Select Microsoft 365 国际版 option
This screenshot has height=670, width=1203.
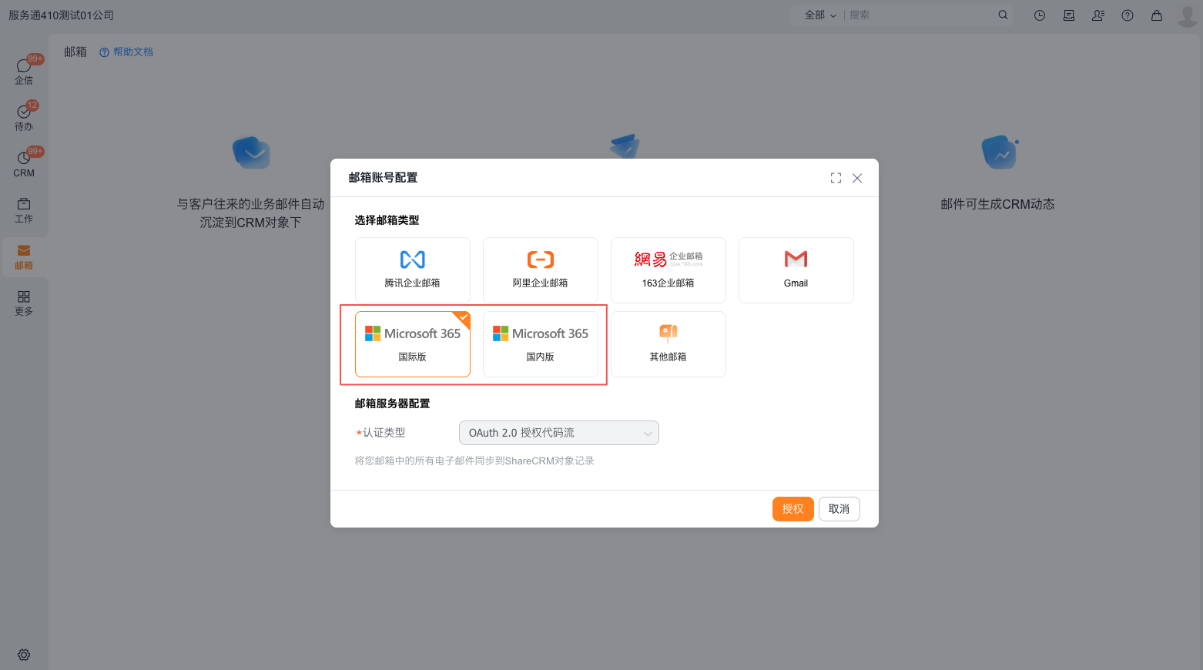pos(412,343)
